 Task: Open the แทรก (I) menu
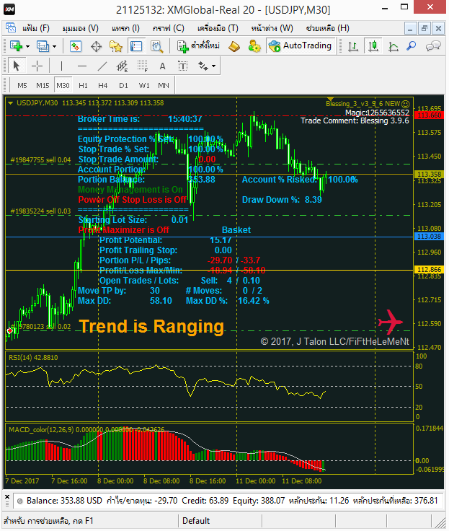pos(125,28)
